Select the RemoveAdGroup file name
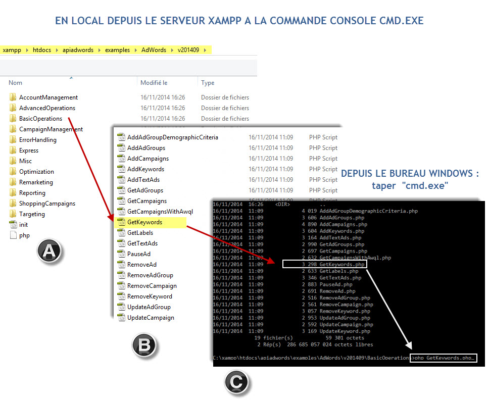This screenshot has width=488, height=400. tap(150, 275)
